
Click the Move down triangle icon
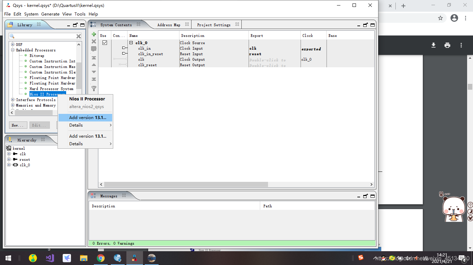point(93,72)
